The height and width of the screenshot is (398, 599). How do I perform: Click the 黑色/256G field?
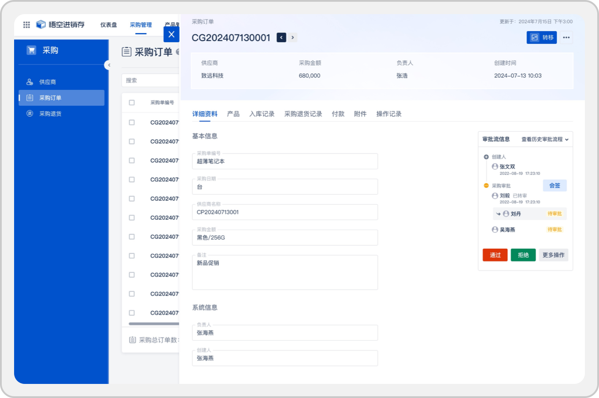285,238
